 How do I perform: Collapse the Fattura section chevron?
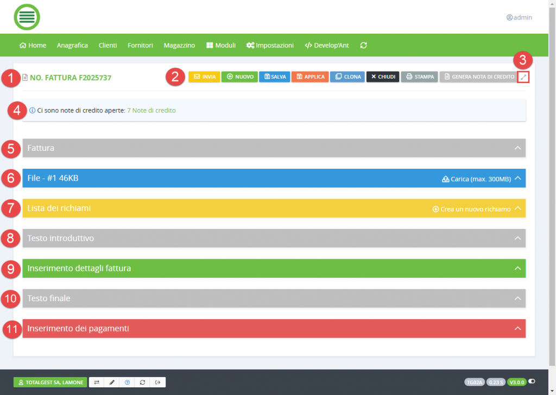[517, 148]
